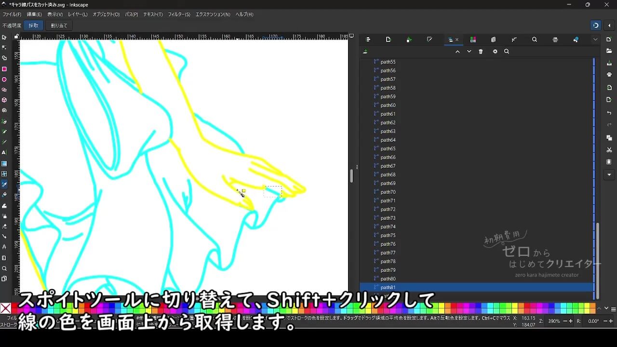Expand the command bar overflow arrow

[x=609, y=174]
